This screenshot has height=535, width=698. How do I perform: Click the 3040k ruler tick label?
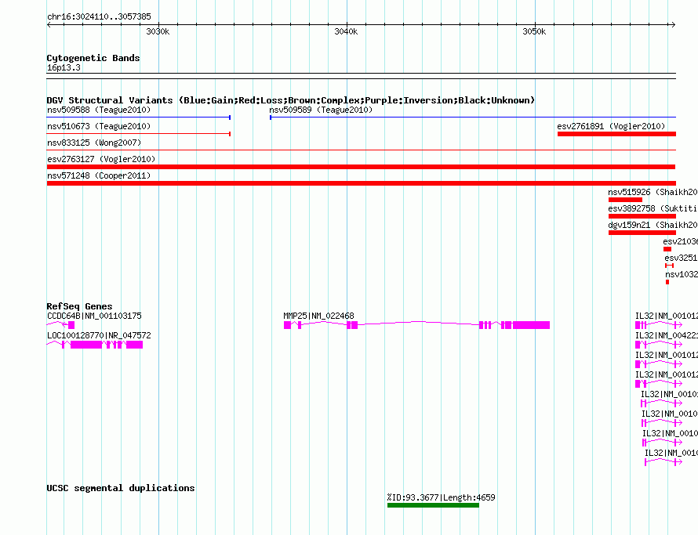click(346, 31)
